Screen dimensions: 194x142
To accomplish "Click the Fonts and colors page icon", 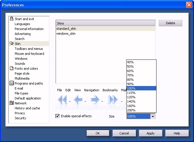I will [11, 69].
